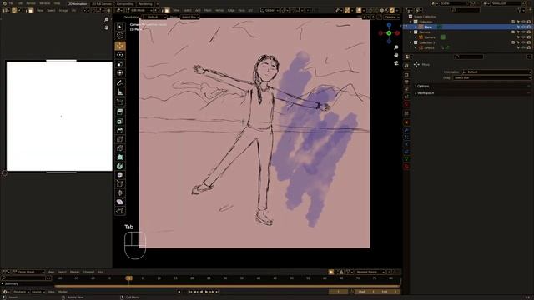Activate the Move tool in viewport toolbar
The height and width of the screenshot is (300, 534).
(x=120, y=46)
